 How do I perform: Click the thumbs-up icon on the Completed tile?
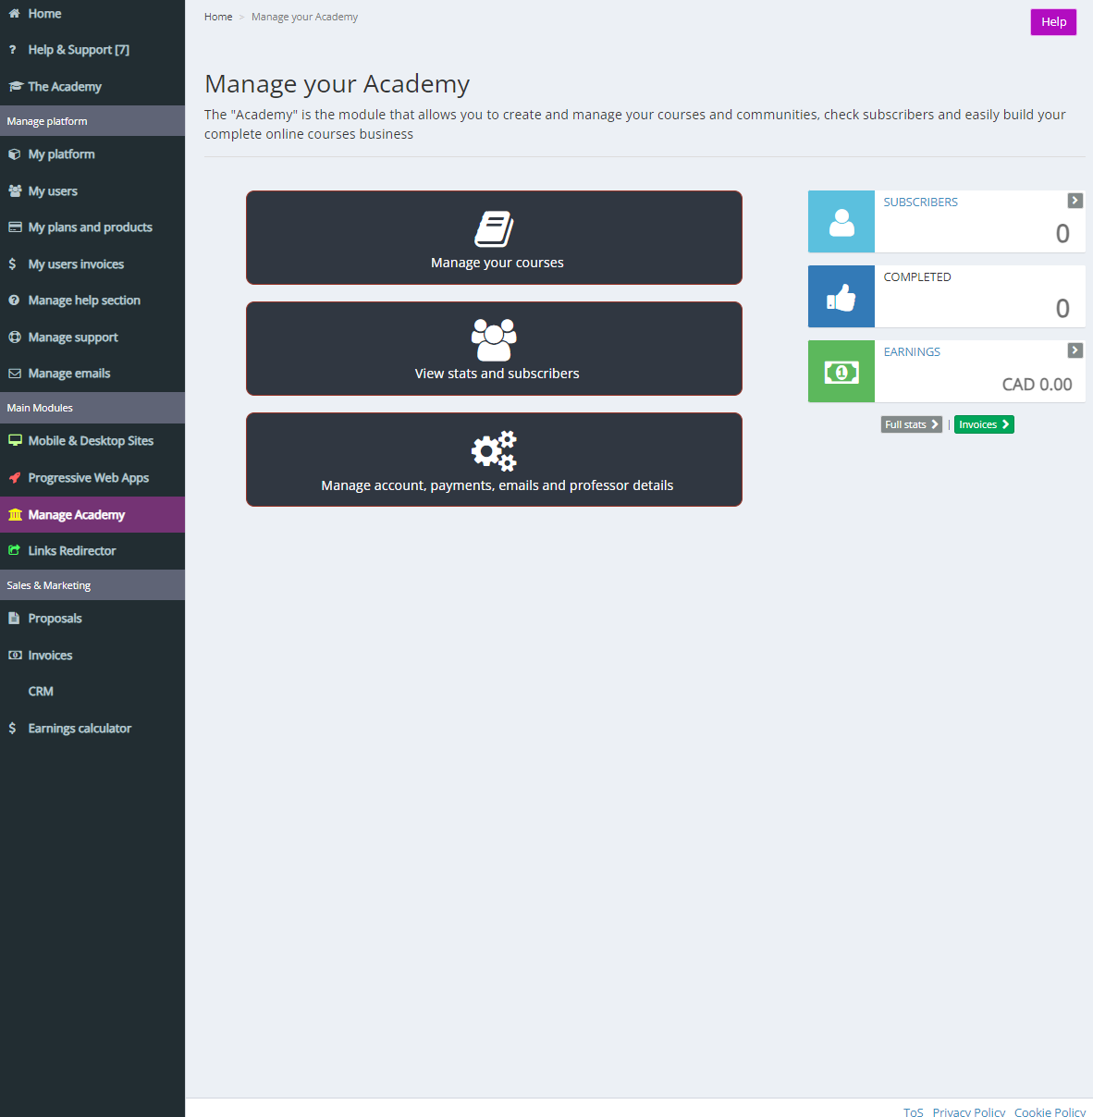(x=841, y=296)
